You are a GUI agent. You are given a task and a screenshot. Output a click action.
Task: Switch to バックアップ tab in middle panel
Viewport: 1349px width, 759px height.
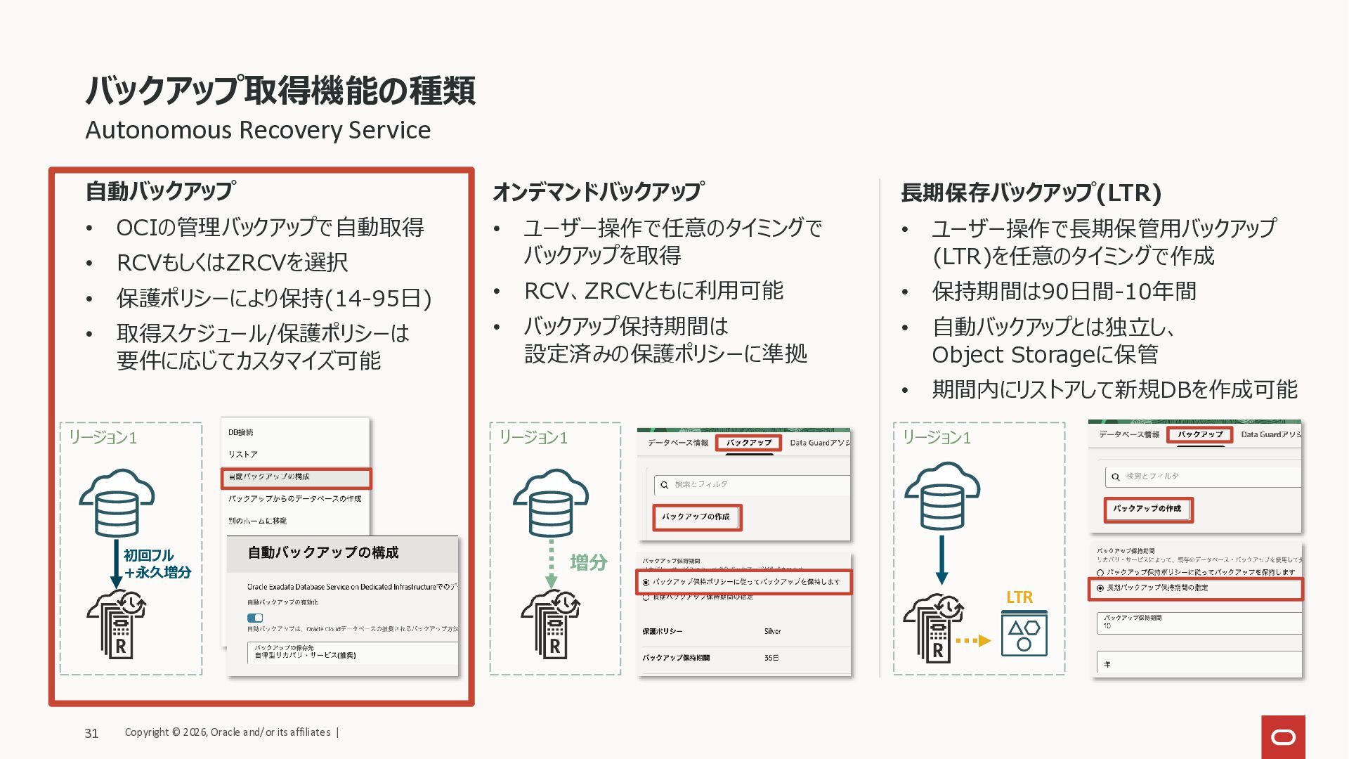pyautogui.click(x=748, y=443)
